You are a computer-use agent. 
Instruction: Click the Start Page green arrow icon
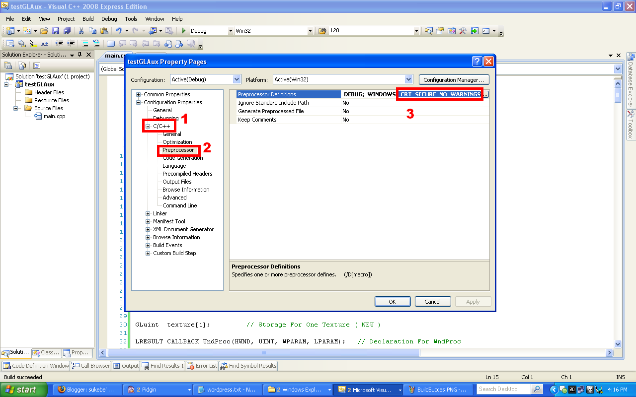[x=475, y=31]
